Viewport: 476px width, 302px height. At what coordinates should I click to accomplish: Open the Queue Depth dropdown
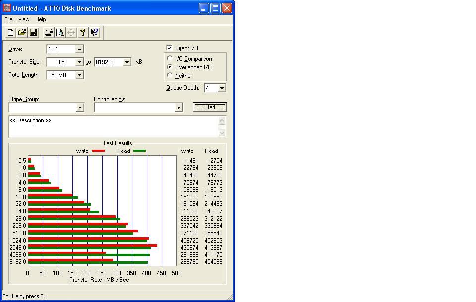222,88
